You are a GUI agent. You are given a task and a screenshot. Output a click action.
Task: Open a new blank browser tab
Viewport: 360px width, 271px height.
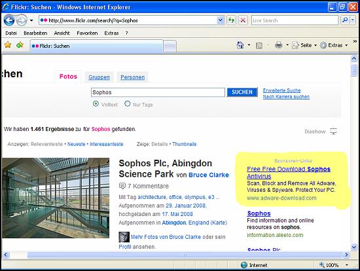tap(170, 46)
